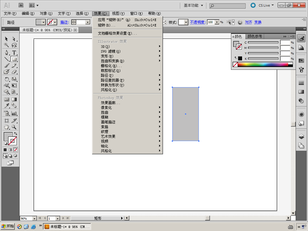Open the 样式 style dropdown
Screen dimensions: 308x231
pos(186,22)
